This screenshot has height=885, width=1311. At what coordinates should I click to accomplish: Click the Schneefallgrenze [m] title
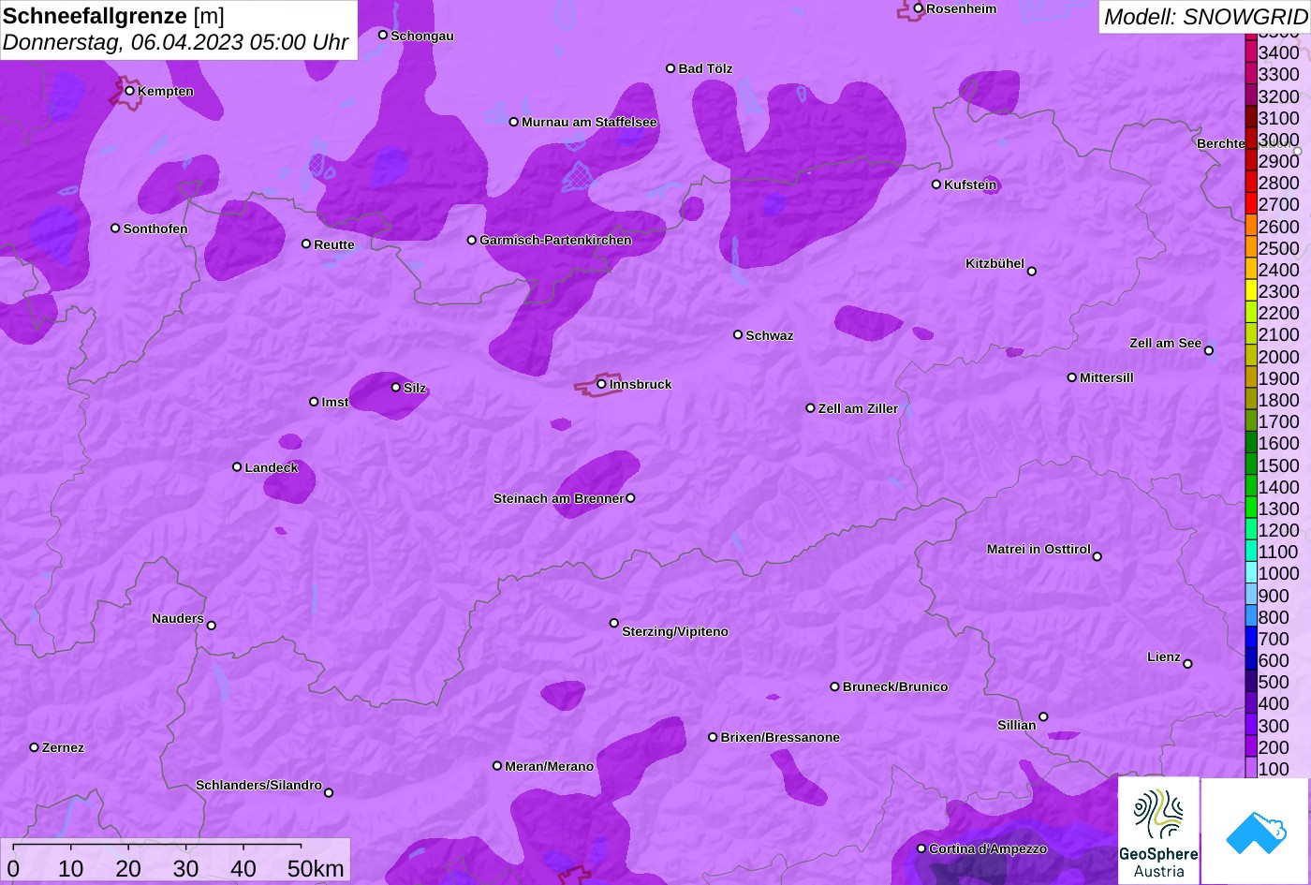114,16
